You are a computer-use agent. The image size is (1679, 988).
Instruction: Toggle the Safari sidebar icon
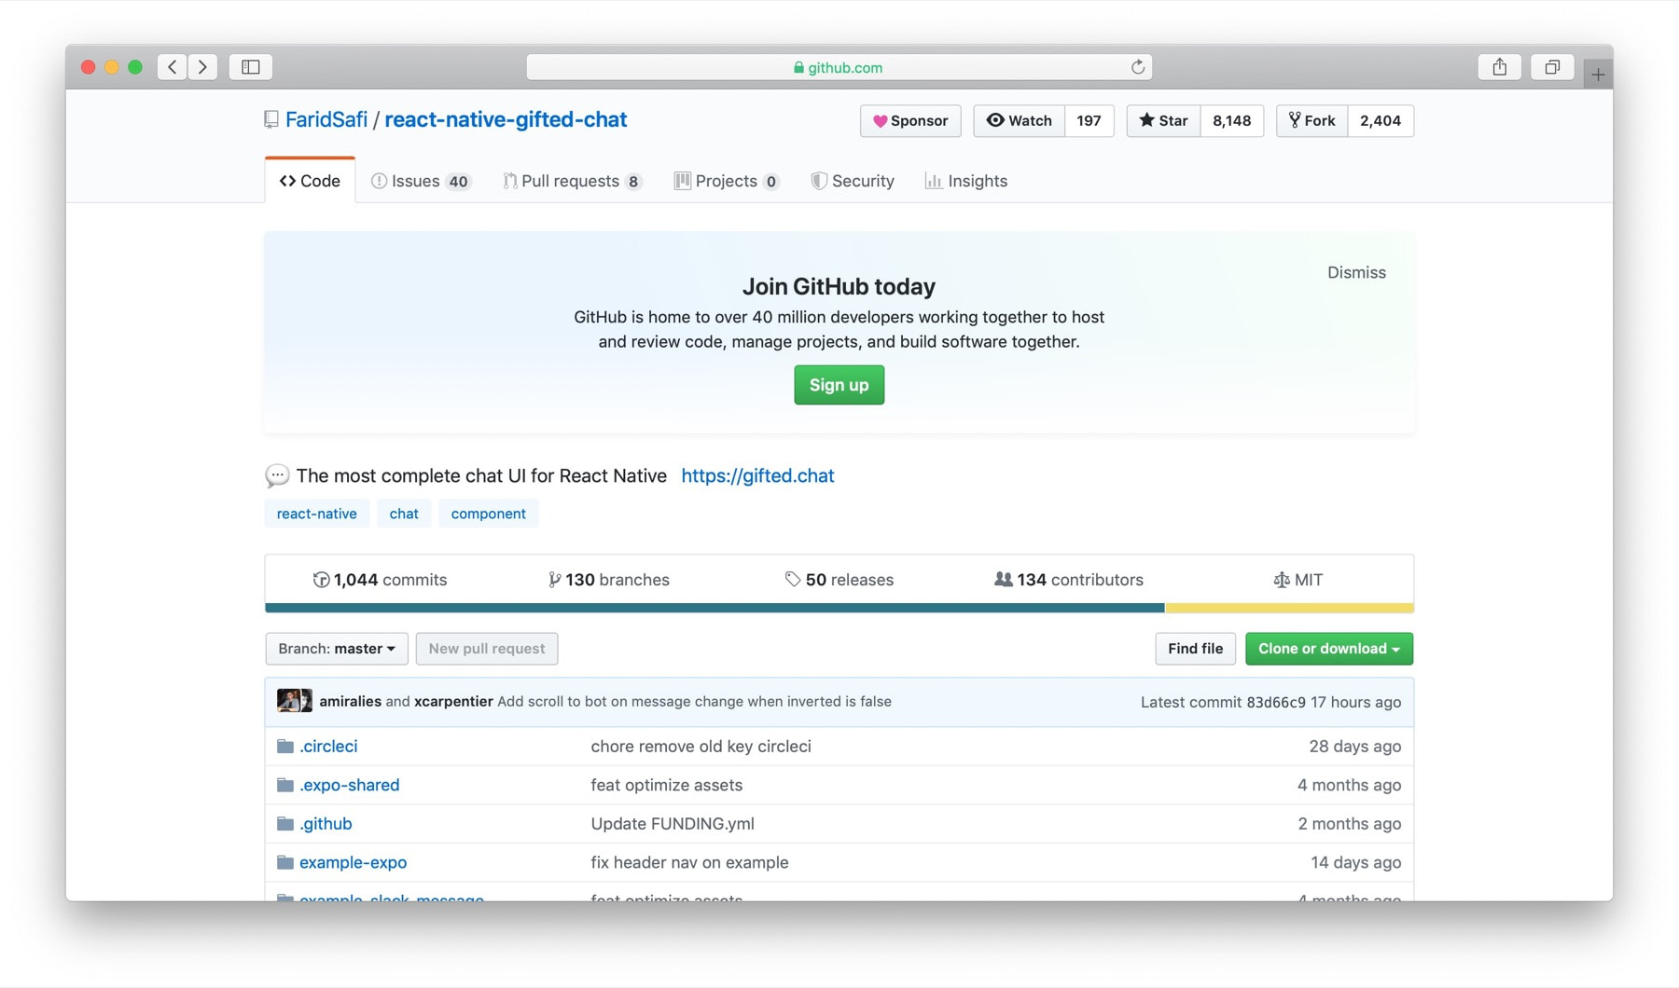coord(251,67)
